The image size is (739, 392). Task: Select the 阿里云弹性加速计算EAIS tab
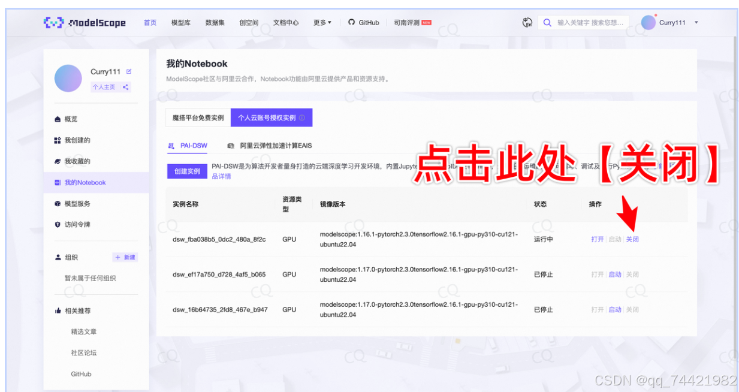click(275, 146)
